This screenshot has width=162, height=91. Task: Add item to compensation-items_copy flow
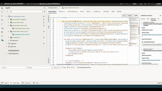click(44, 26)
